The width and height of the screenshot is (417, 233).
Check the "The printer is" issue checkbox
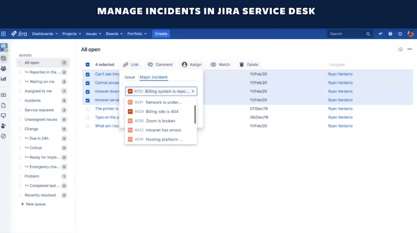[x=88, y=109]
